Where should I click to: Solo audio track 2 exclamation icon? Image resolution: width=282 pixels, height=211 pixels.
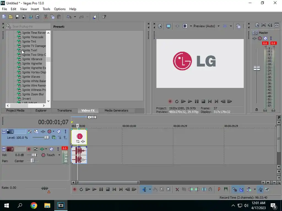(58, 149)
